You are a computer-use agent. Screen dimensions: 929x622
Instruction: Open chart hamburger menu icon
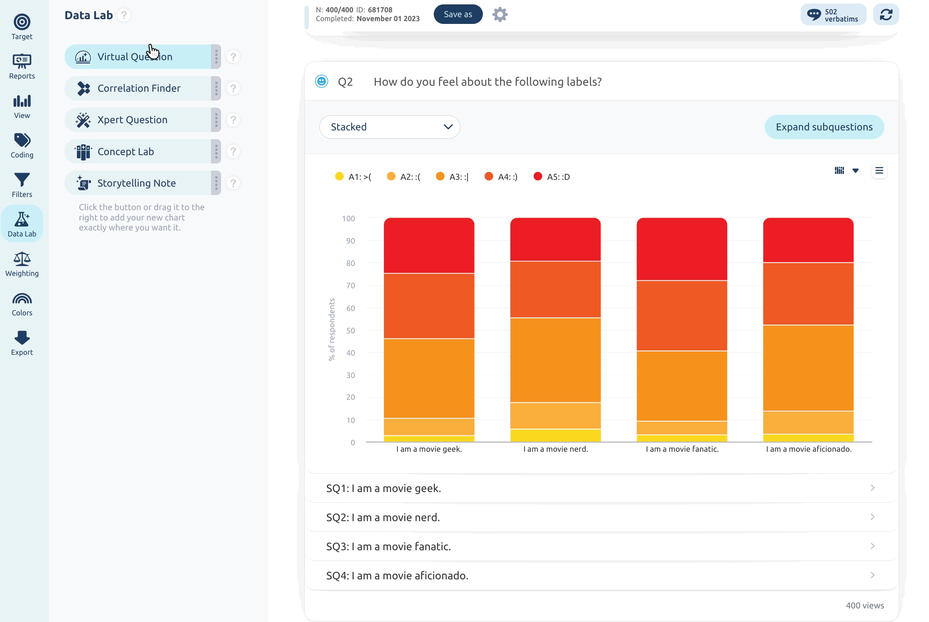pos(879,171)
